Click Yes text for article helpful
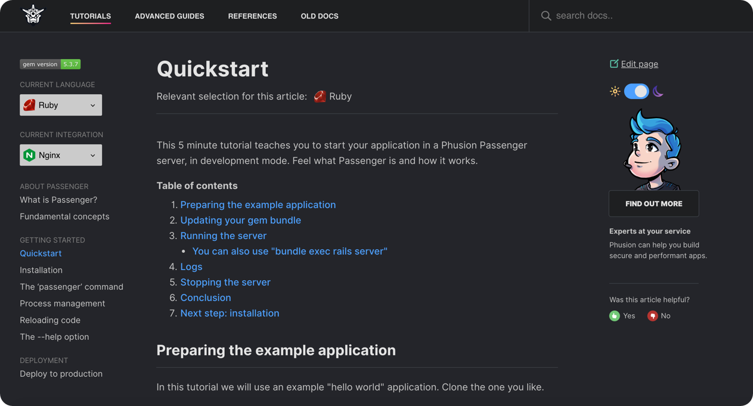 tap(629, 316)
